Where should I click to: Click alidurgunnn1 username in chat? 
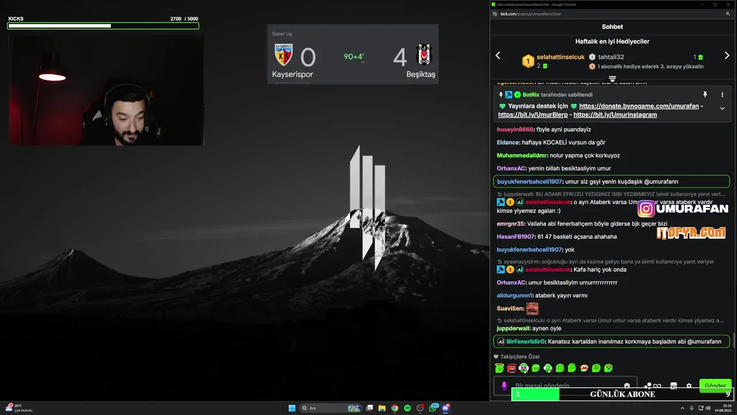pos(515,296)
